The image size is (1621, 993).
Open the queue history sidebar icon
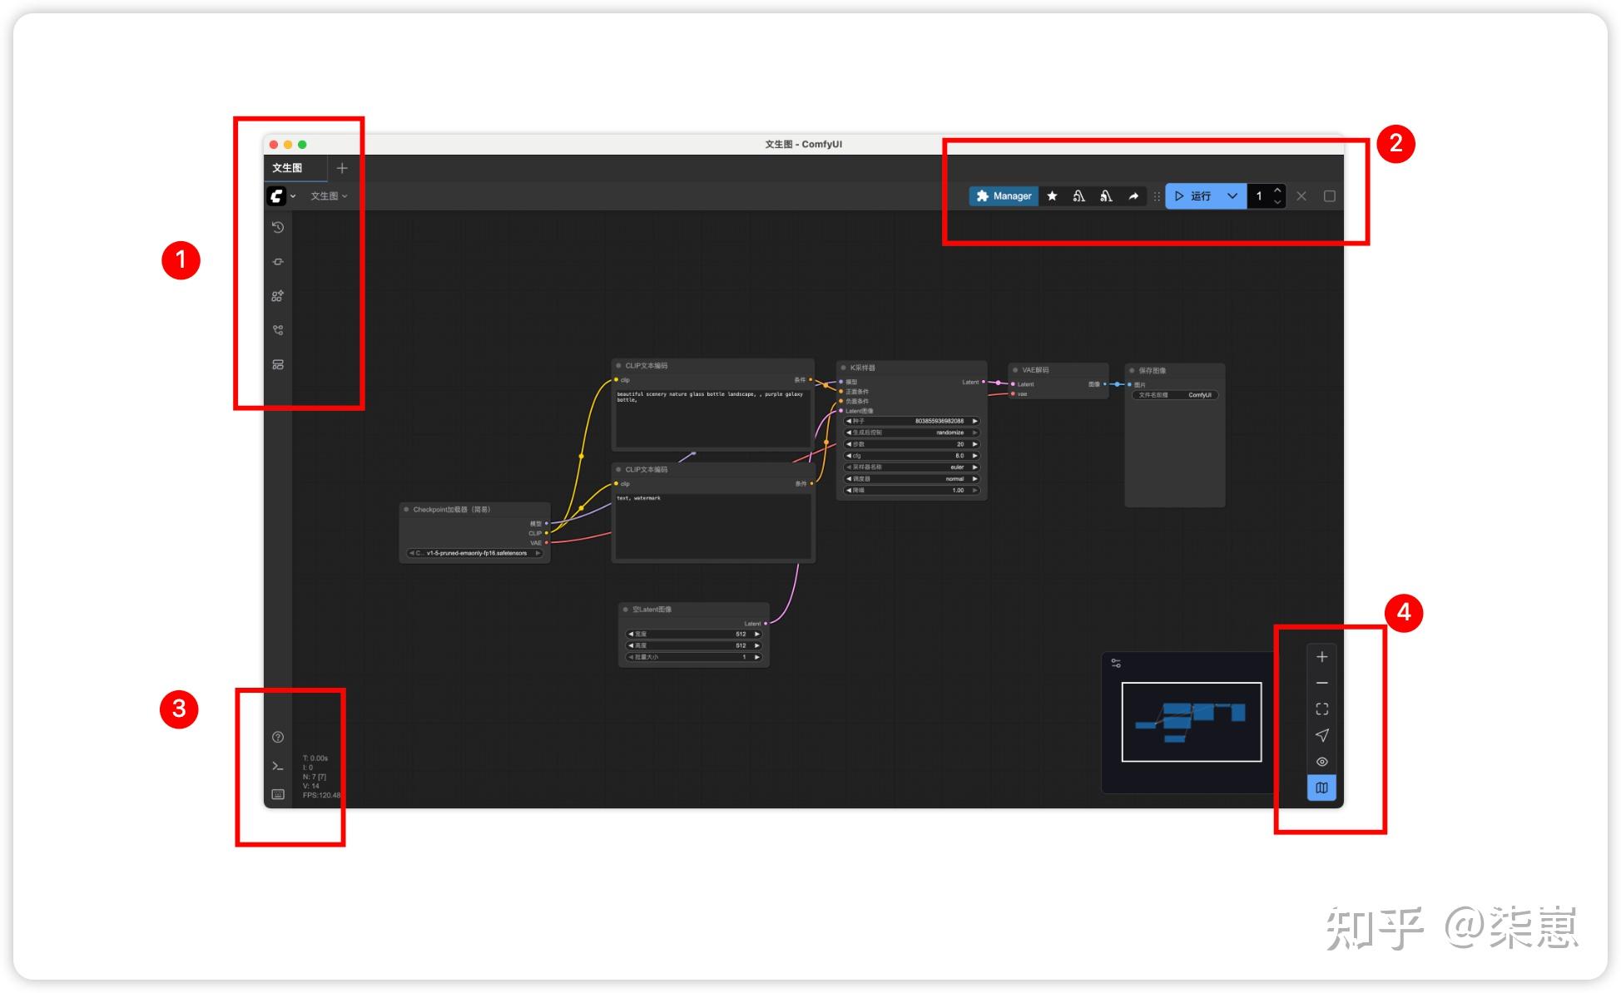(x=278, y=227)
